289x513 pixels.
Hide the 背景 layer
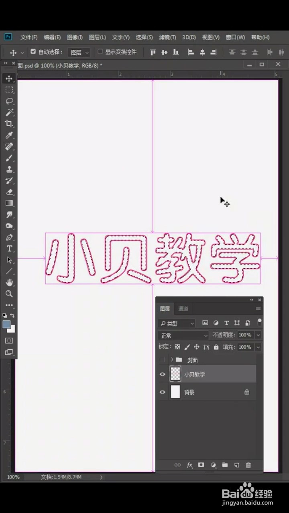click(162, 392)
